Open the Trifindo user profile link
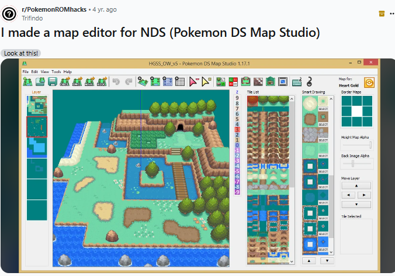The height and width of the screenshot is (276, 395). [32, 18]
